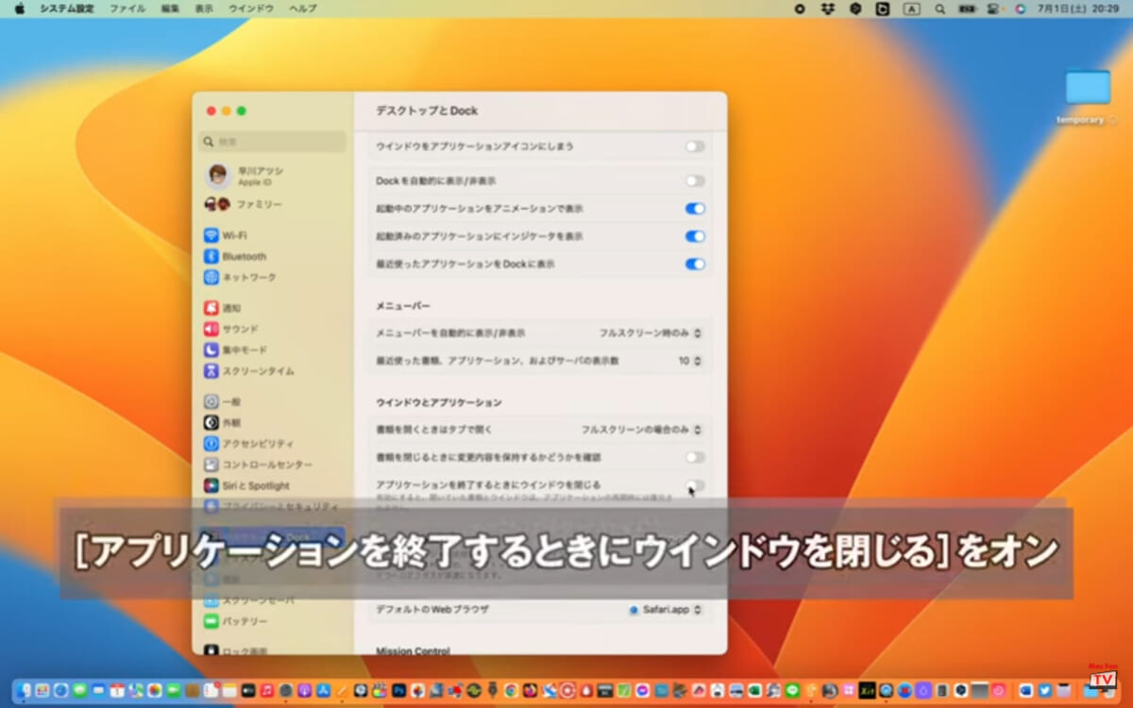Launch Music app from the Dock
Screen dimensions: 1133x708
[267, 690]
